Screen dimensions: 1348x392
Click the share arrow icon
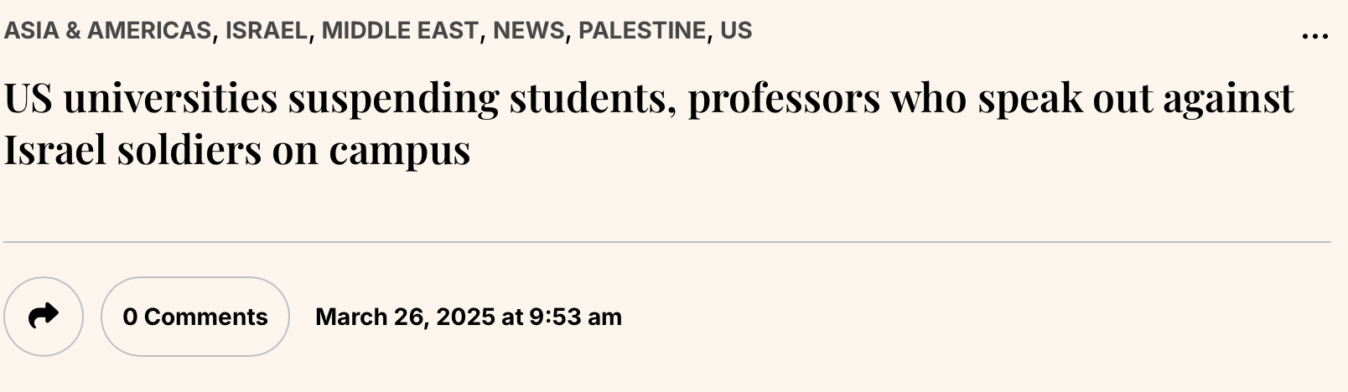tap(44, 316)
